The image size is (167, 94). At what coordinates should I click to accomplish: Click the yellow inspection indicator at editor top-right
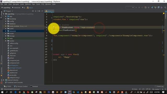(164, 13)
